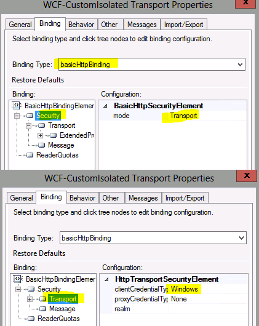Select BasicHttpBindingElement root node in lower tree

tap(61, 279)
